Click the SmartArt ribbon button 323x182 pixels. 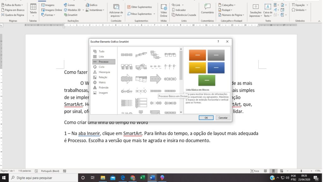71,15
